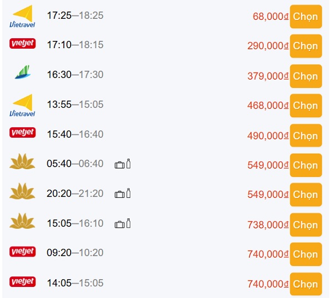The height and width of the screenshot is (298, 331).
Task: Choose the 09:20 Vietjet flight for 740,000đ
Action: pyautogui.click(x=306, y=254)
